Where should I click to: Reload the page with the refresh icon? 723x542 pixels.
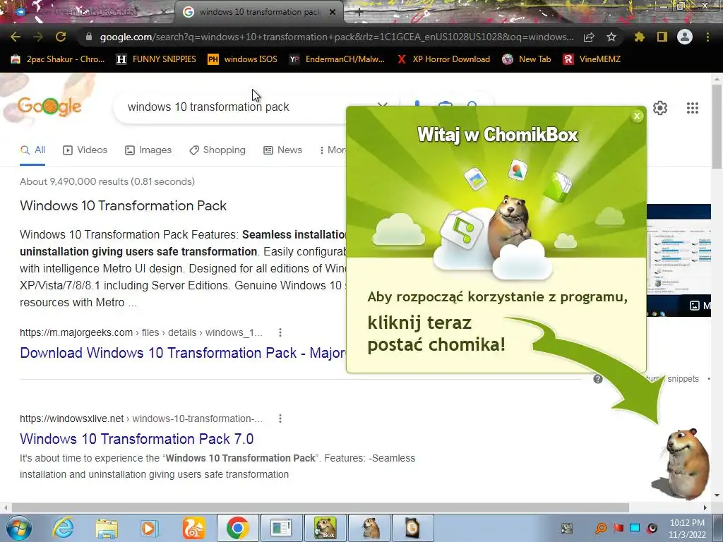click(x=61, y=37)
